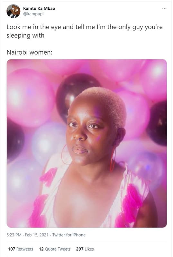The image size is (173, 257).
Task: View the 297 Likes list
Action: point(85,249)
